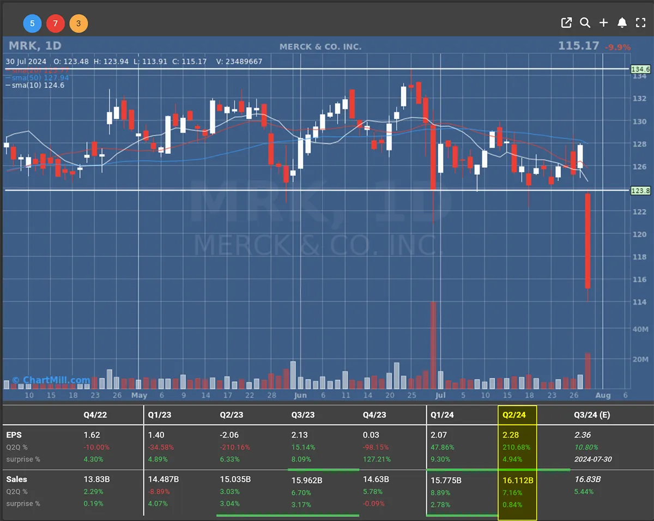Viewport: 654px width, 521px height.
Task: Toggle fullscreen chart icon
Action: pos(640,22)
